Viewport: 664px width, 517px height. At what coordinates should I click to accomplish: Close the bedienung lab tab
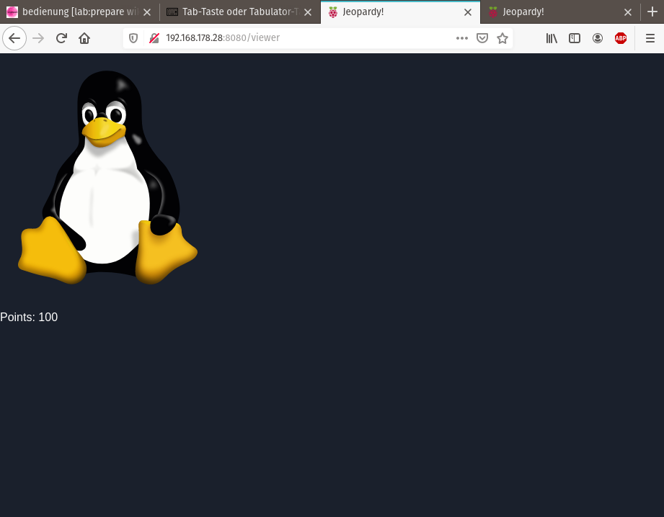coord(147,12)
